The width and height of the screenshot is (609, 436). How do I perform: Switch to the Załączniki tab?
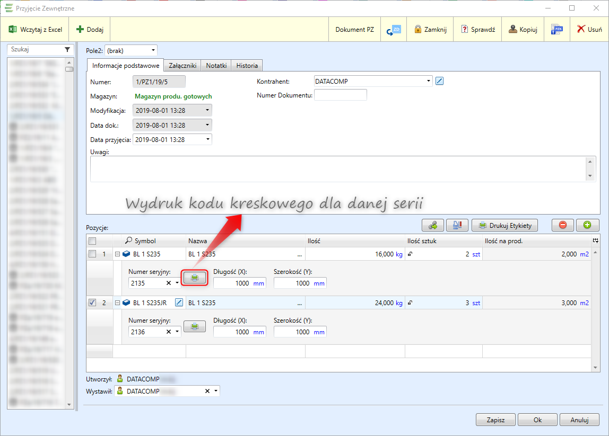[x=182, y=66]
